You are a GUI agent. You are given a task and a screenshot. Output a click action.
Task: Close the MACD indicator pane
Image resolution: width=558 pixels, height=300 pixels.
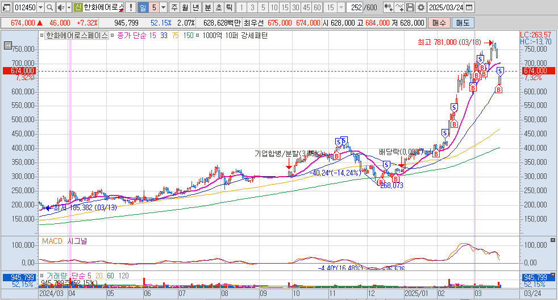(552, 240)
